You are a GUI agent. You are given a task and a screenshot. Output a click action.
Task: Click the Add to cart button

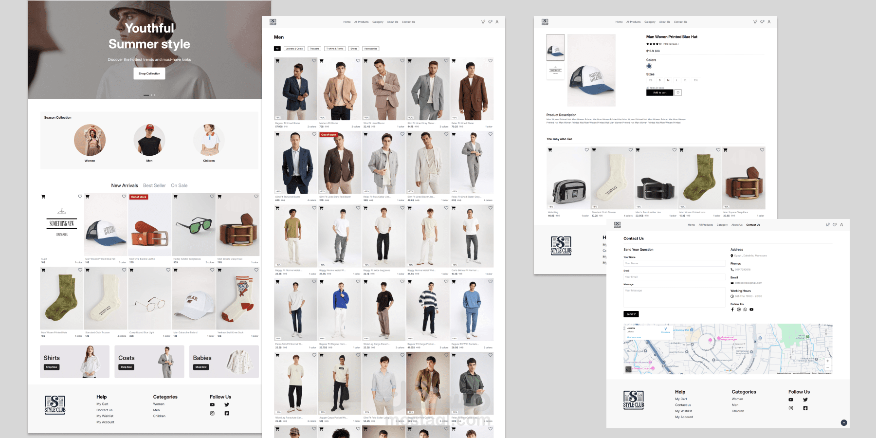[659, 92]
